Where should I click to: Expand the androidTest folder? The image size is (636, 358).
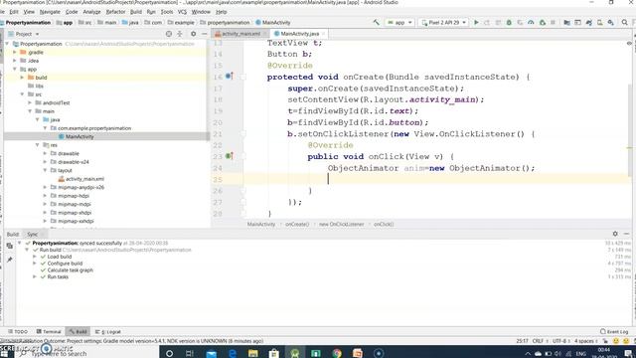[30, 102]
